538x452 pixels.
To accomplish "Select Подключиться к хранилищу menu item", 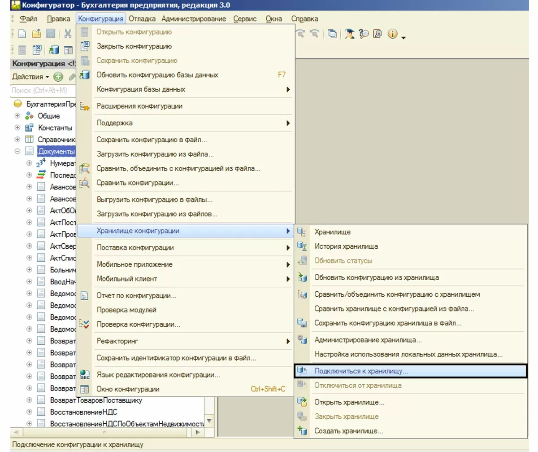I will [x=361, y=371].
